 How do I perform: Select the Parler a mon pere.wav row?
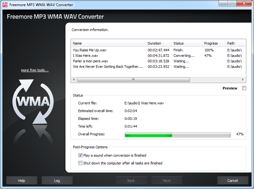click(x=90, y=61)
